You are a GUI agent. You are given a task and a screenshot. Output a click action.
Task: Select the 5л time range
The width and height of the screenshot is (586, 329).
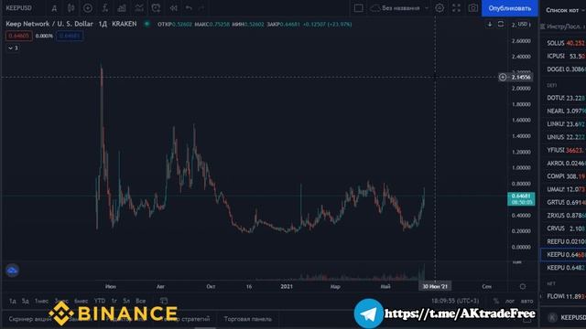126,301
